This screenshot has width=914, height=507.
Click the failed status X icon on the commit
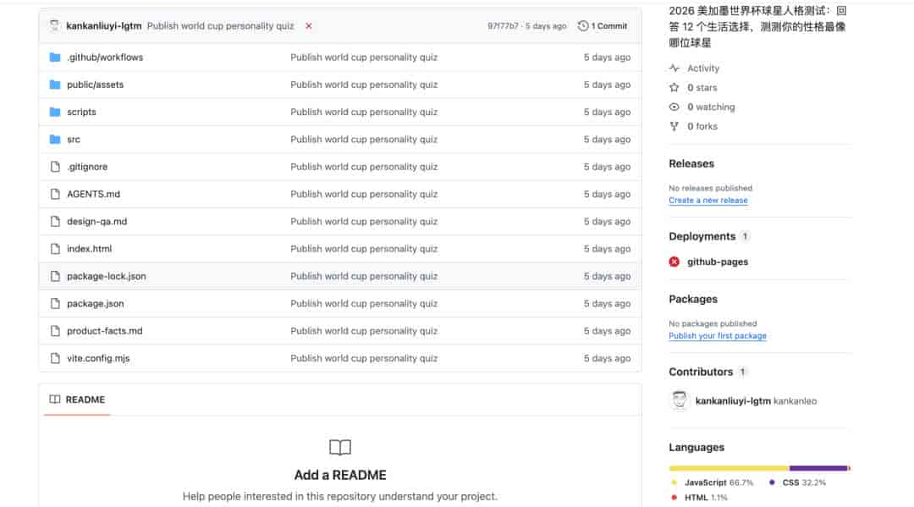point(308,25)
